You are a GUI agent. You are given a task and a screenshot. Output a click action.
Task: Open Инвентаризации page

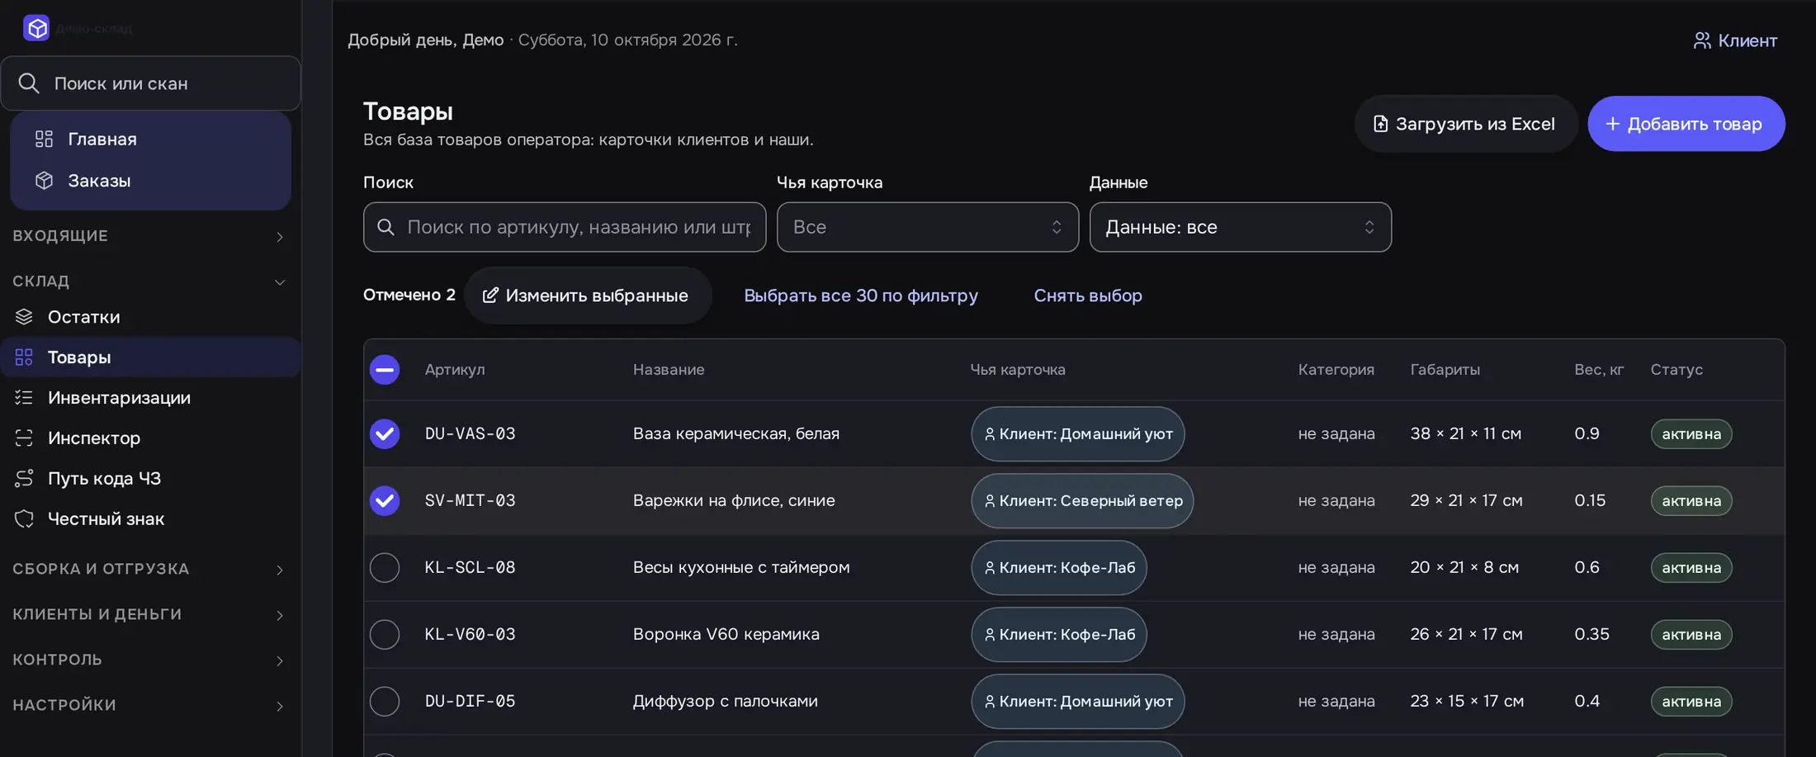[x=150, y=398]
